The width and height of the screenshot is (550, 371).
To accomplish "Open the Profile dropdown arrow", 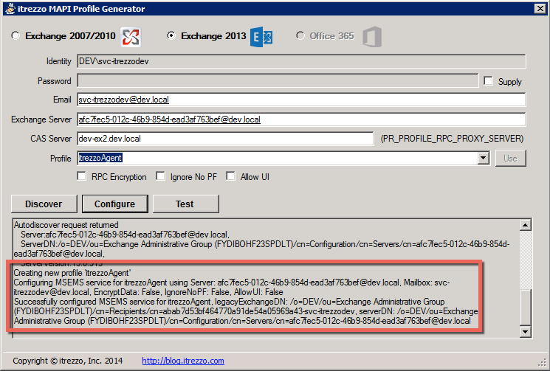I will [484, 158].
